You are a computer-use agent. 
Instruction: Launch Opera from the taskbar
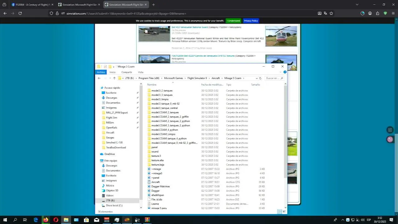click(56, 220)
